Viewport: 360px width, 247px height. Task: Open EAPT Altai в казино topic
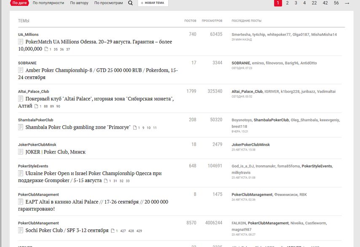[93, 205]
